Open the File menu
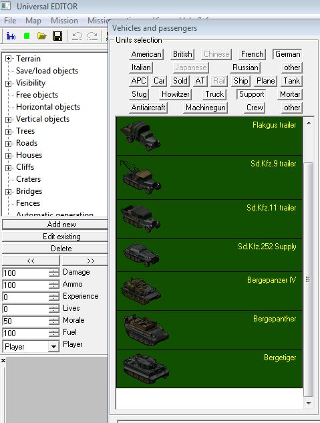The width and height of the screenshot is (320, 423). (10, 21)
